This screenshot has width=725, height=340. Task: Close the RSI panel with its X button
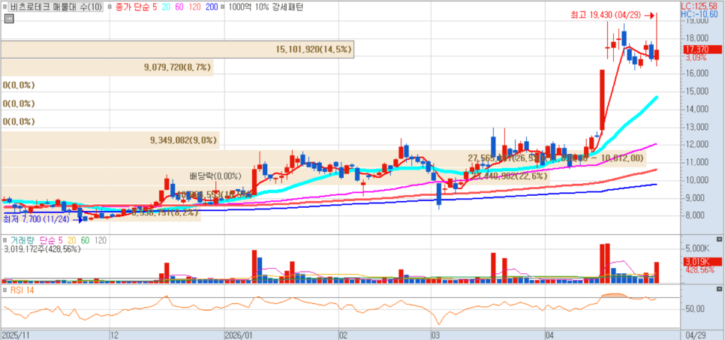tap(718, 289)
